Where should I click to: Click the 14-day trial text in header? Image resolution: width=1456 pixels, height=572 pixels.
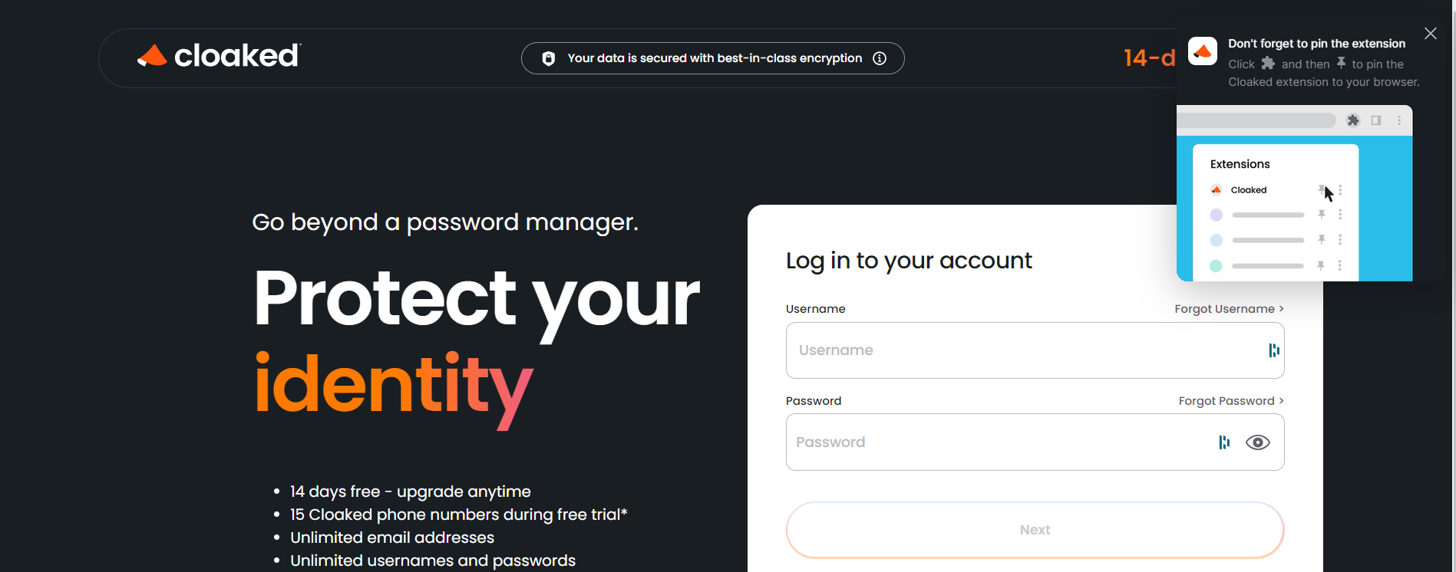pyautogui.click(x=1150, y=58)
